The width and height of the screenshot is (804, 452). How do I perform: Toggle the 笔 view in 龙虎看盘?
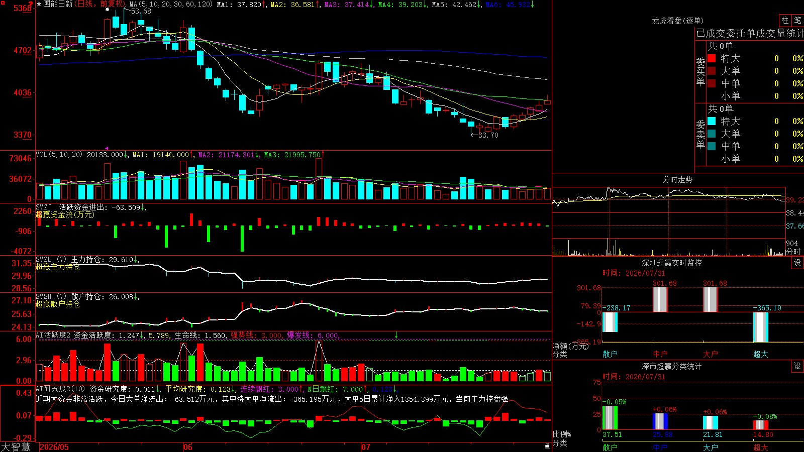coord(797,20)
